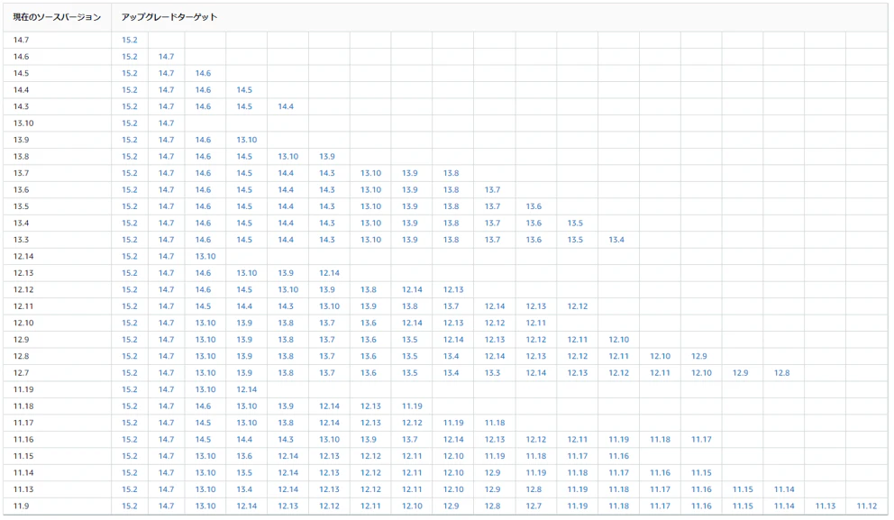The width and height of the screenshot is (894, 520).
Task: Open 15.2 link in the 11.9 row
Action: point(130,506)
